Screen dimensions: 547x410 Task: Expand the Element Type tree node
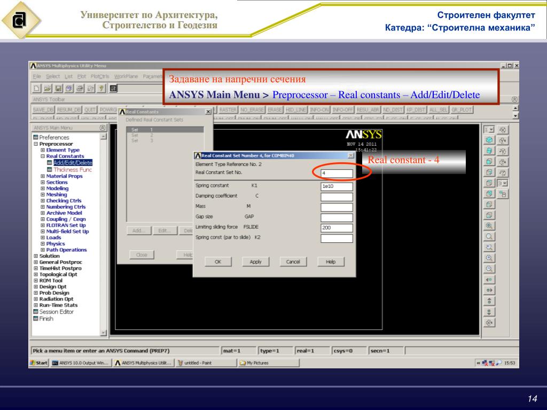click(x=43, y=150)
